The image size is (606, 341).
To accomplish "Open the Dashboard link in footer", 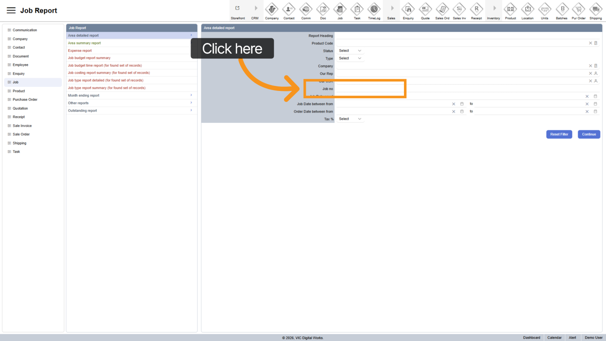I will 531,338.
